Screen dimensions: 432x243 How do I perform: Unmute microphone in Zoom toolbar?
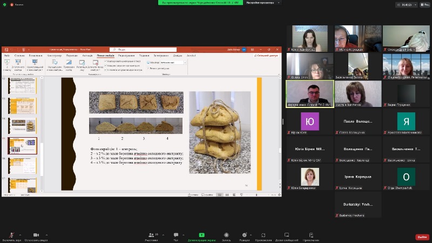[10, 235]
